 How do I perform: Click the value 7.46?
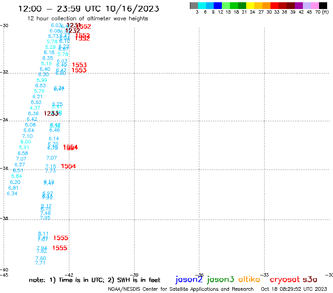pyautogui.click(x=45, y=213)
